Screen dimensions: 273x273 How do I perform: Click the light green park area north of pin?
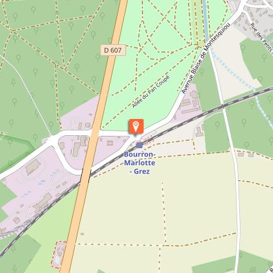coord(151,65)
